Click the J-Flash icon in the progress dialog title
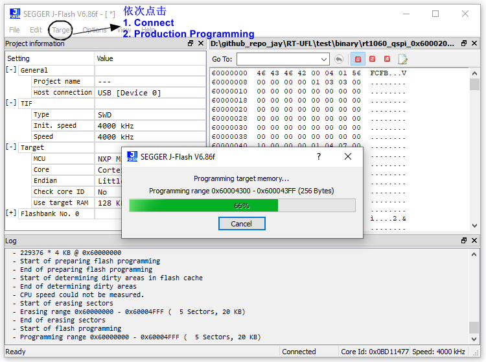The height and width of the screenshot is (362, 486). [x=132, y=156]
